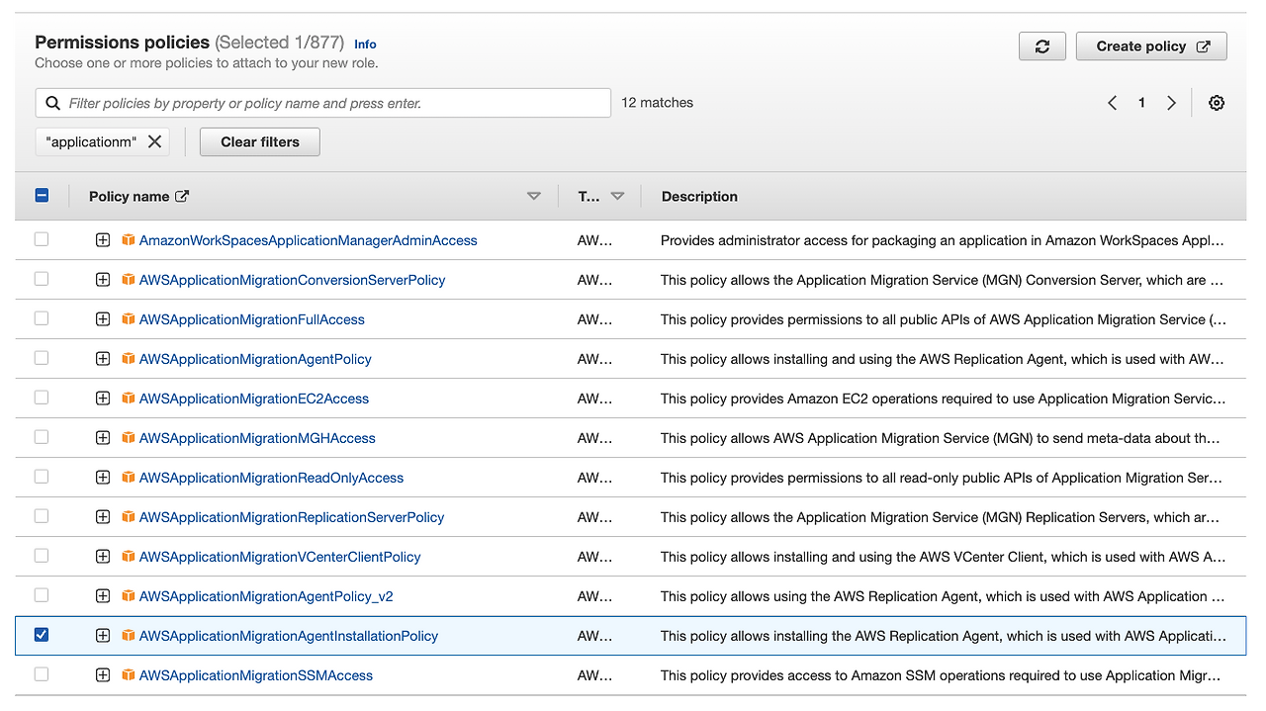Check AWSApplicationMigrationConversionServerPolicy checkbox
Screen dimensions: 1266x711
(41, 279)
